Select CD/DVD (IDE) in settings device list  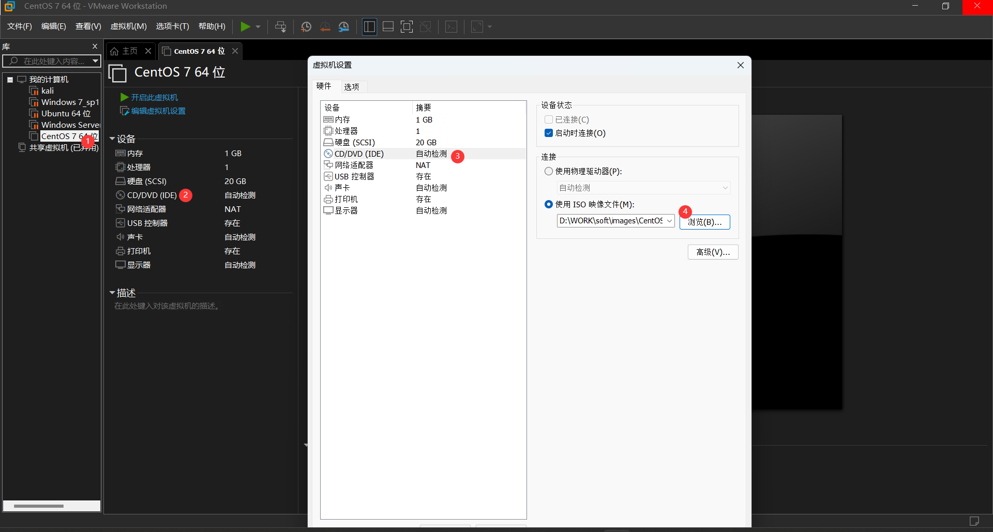(x=423, y=154)
